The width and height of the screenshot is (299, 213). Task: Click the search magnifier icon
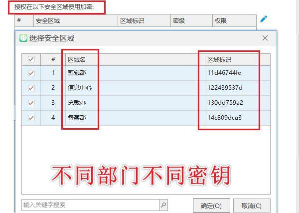163,205
